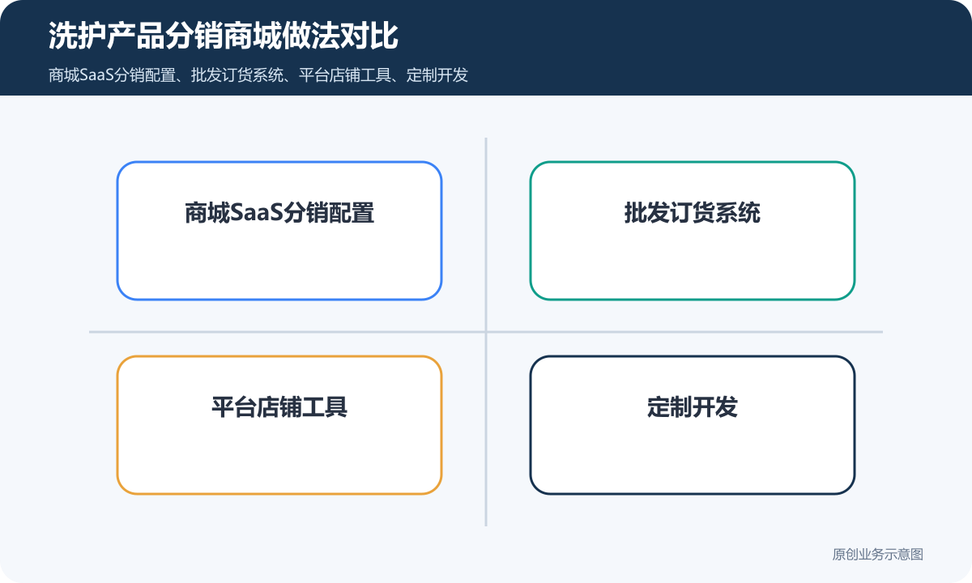The height and width of the screenshot is (583, 972).
Task: Choose the 定制开发 card
Action: click(693, 425)
